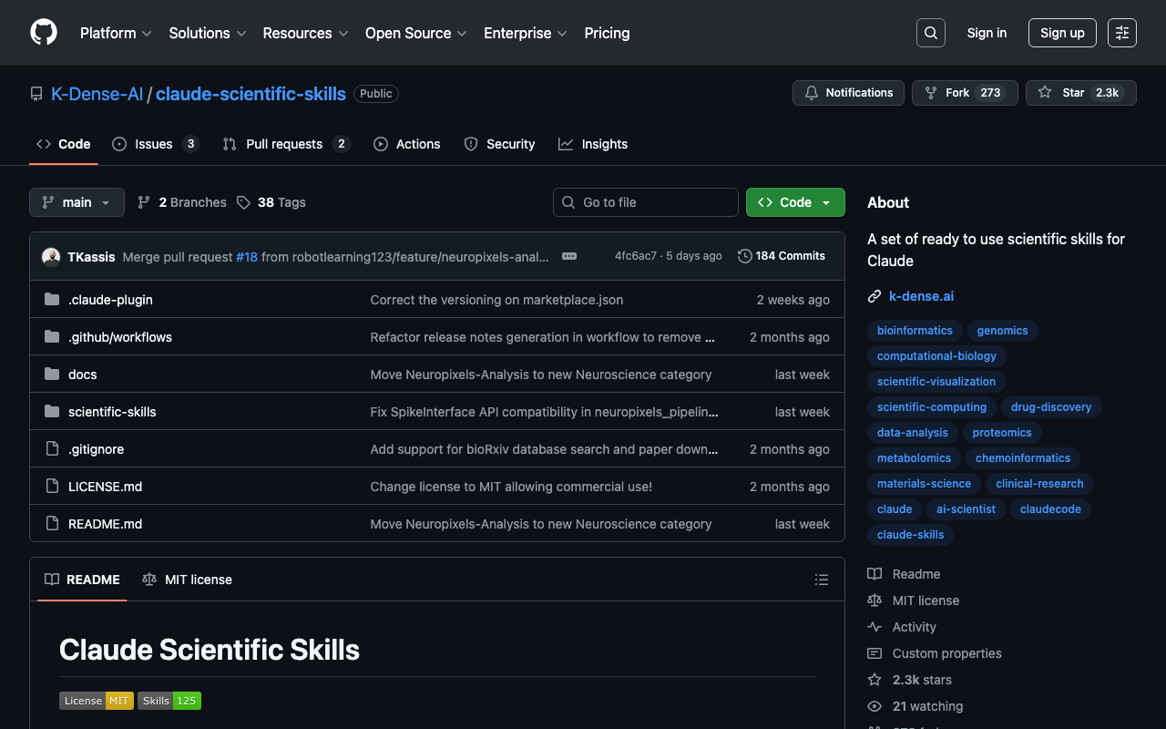The height and width of the screenshot is (729, 1166).
Task: Open the k-dense.ai website link
Action: click(x=921, y=296)
